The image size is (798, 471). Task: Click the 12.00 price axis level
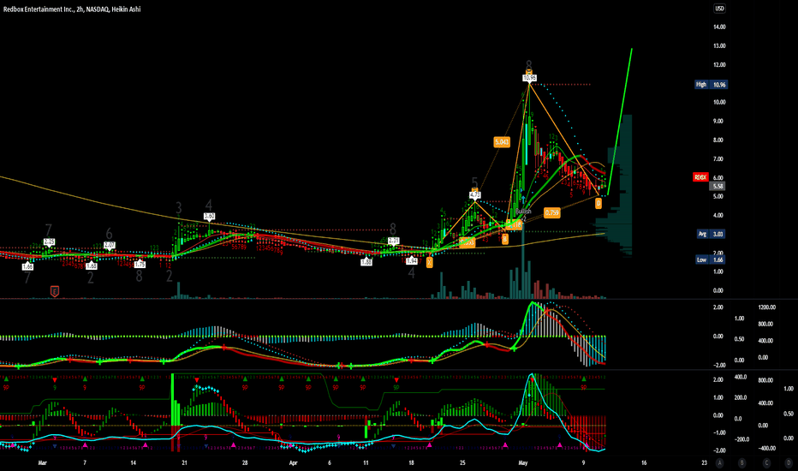(x=719, y=65)
